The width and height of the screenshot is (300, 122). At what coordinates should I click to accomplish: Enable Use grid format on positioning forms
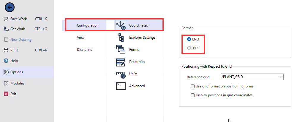193,87
